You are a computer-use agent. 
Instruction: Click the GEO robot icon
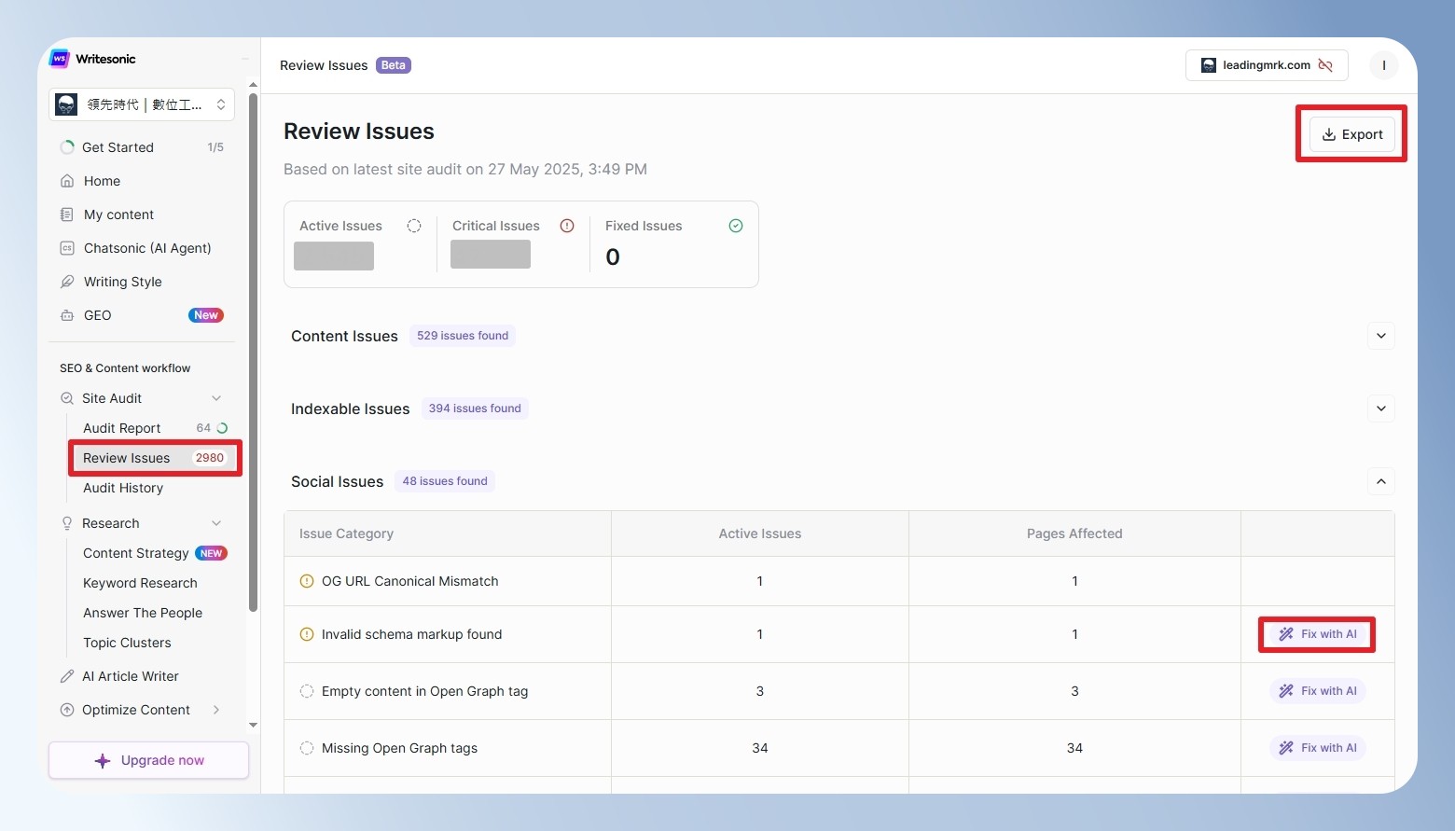pos(67,315)
